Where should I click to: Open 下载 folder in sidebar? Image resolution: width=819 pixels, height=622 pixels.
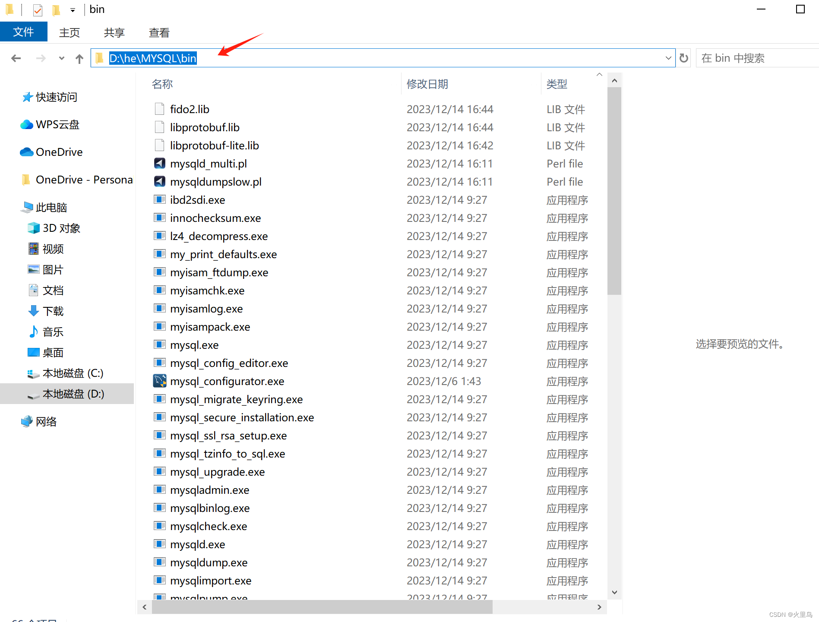(46, 311)
